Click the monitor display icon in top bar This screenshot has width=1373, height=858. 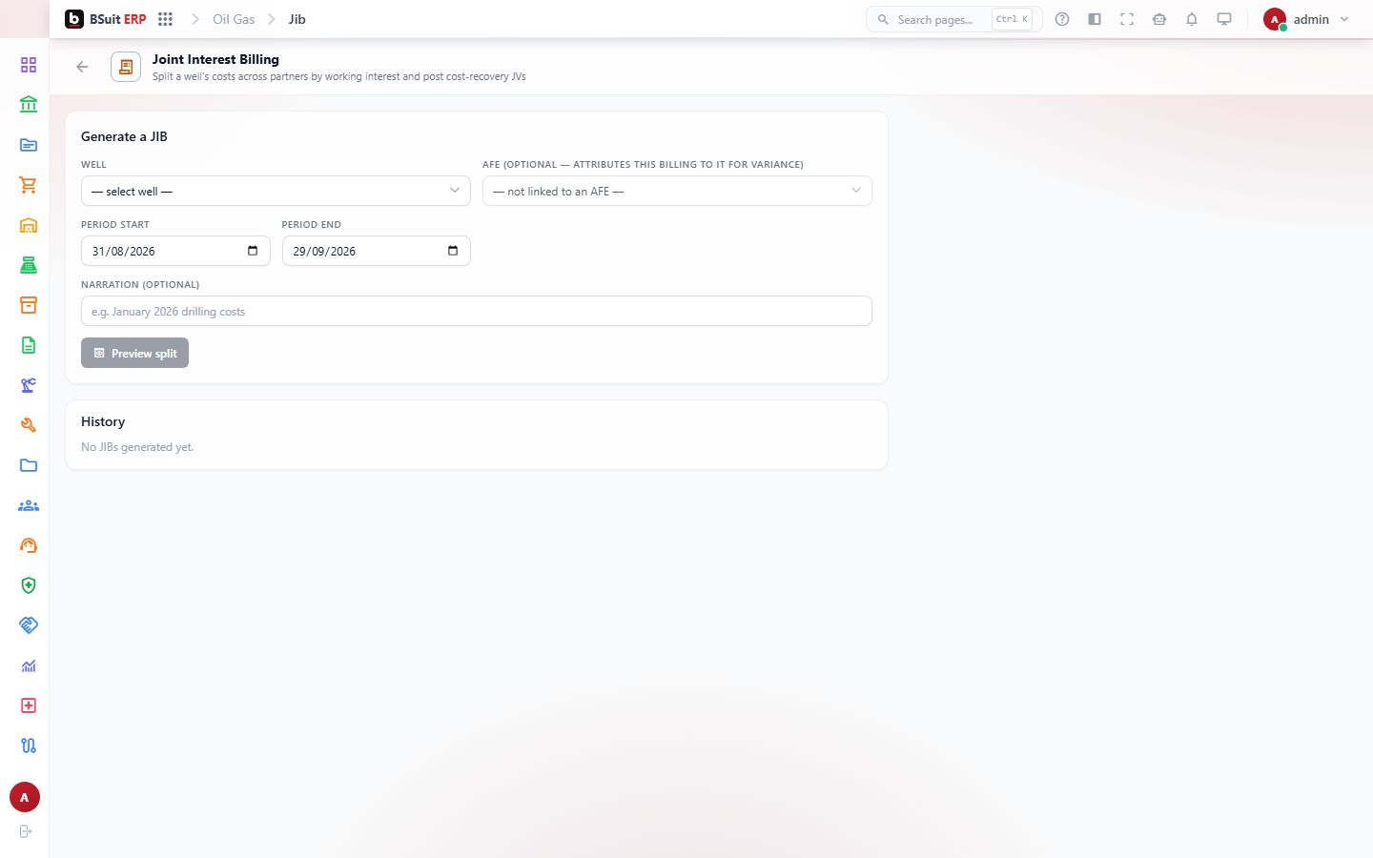pyautogui.click(x=1224, y=19)
